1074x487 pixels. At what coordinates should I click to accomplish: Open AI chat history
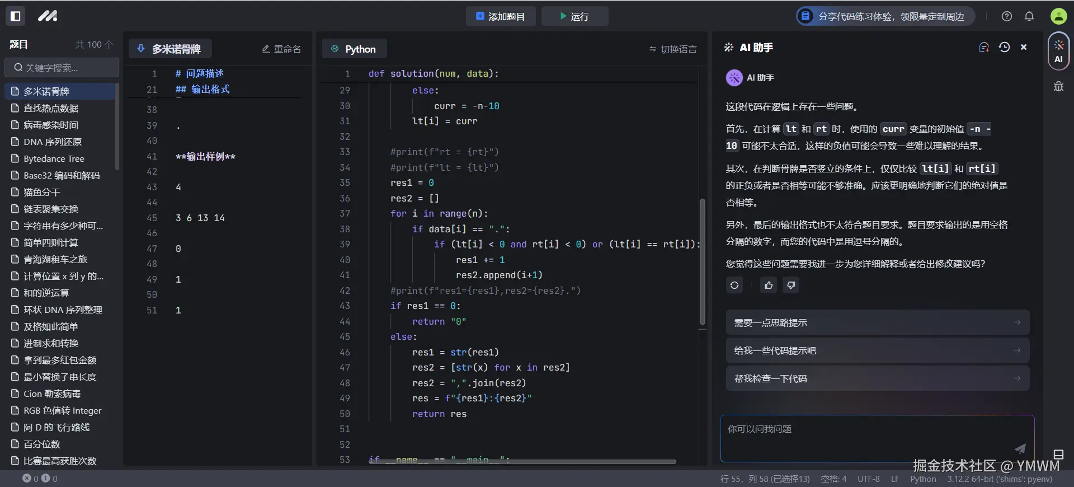click(1005, 48)
